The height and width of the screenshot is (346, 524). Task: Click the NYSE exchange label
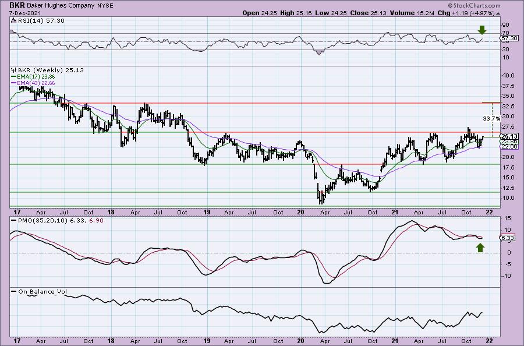click(x=107, y=6)
